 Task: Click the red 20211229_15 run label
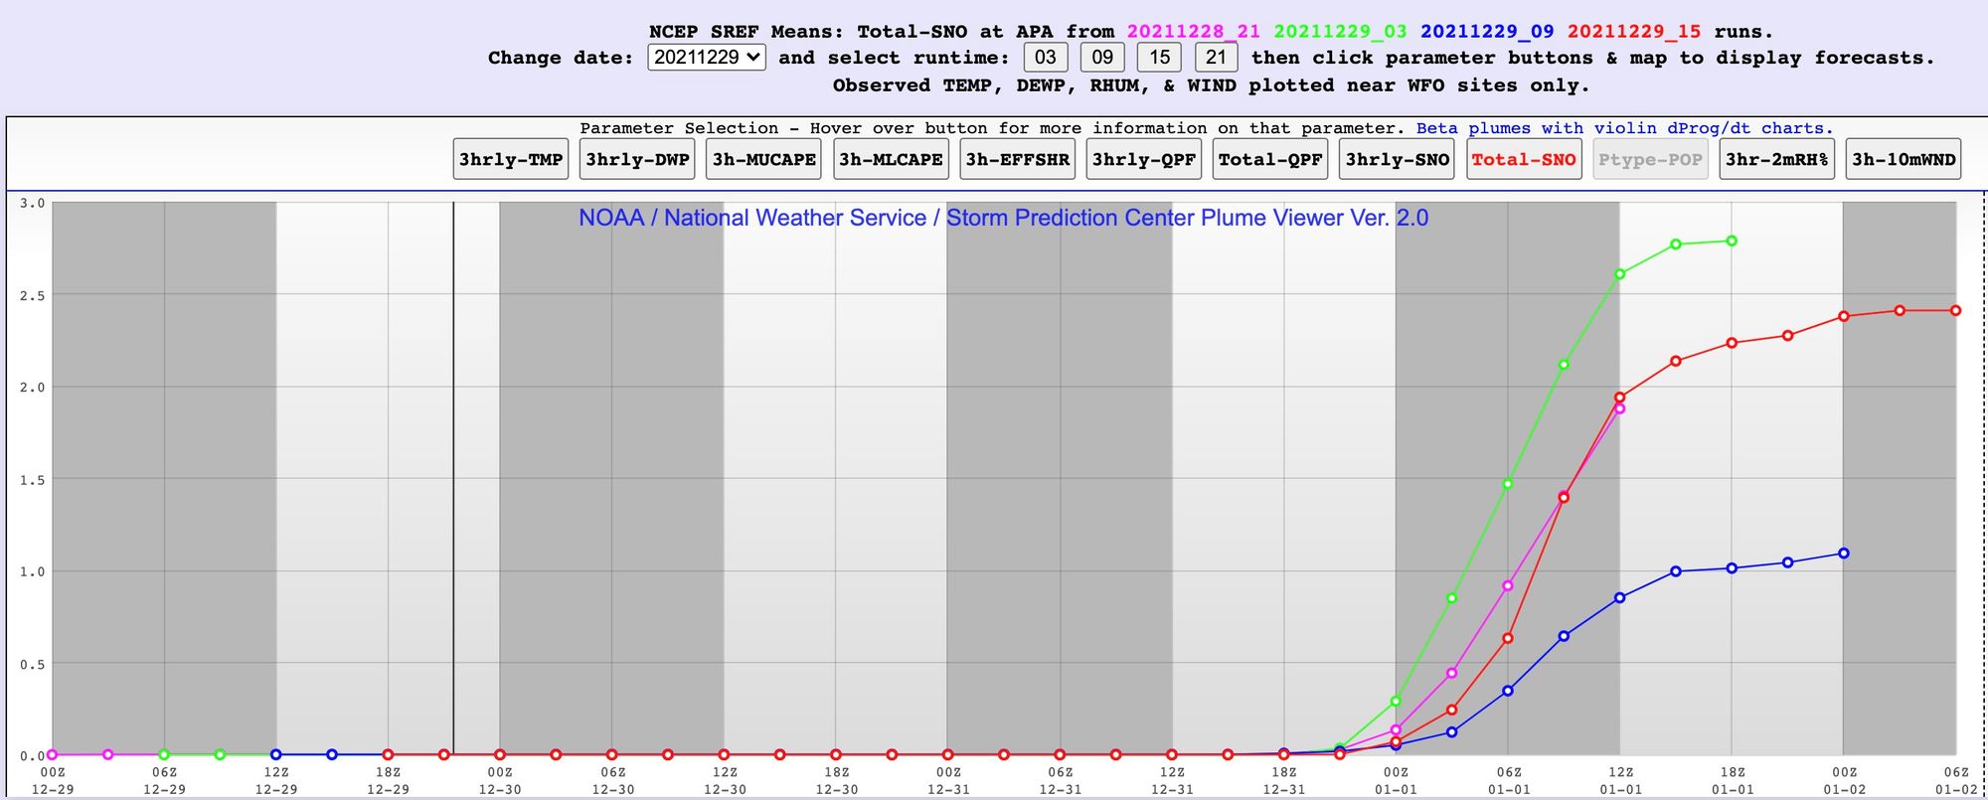[1634, 31]
